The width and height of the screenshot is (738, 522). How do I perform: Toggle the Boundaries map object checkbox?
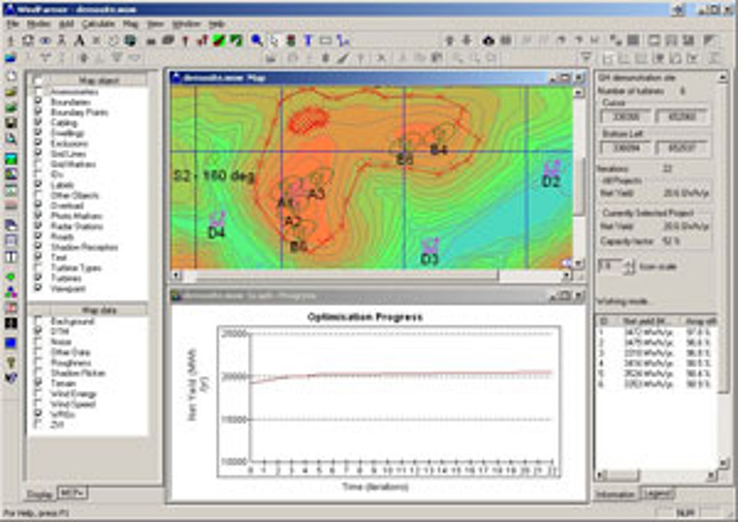click(x=39, y=102)
